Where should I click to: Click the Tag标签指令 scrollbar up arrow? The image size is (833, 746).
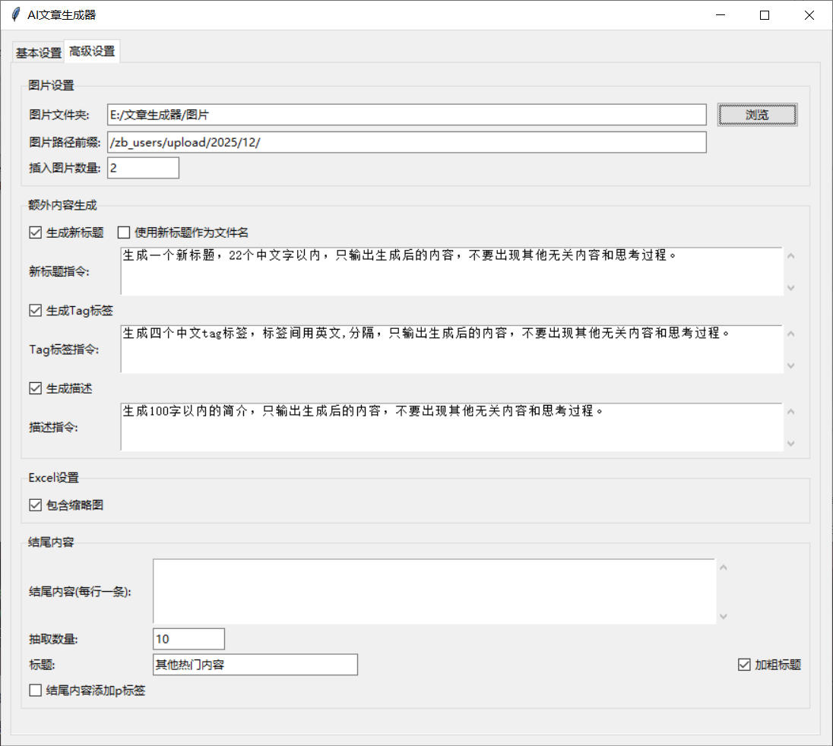point(791,333)
